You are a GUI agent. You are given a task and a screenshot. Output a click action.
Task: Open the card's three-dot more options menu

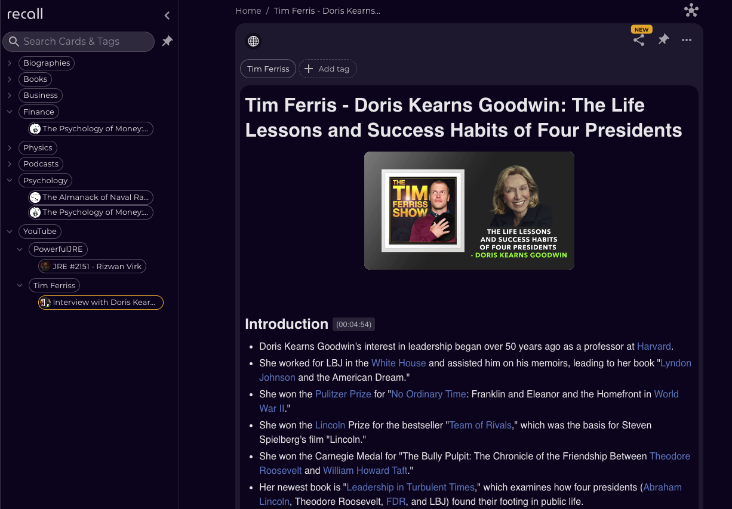(687, 40)
